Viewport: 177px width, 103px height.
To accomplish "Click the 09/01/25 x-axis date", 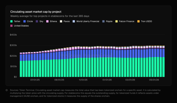I will (59, 80).
